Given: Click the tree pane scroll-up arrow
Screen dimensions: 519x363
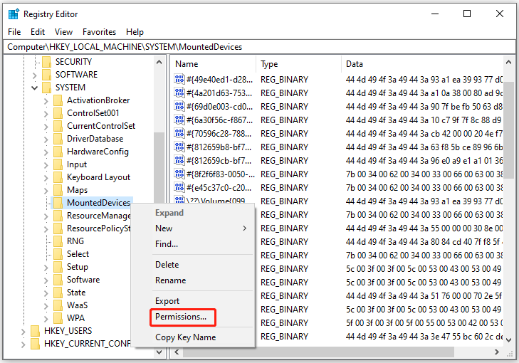Looking at the screenshot, I should coord(159,62).
